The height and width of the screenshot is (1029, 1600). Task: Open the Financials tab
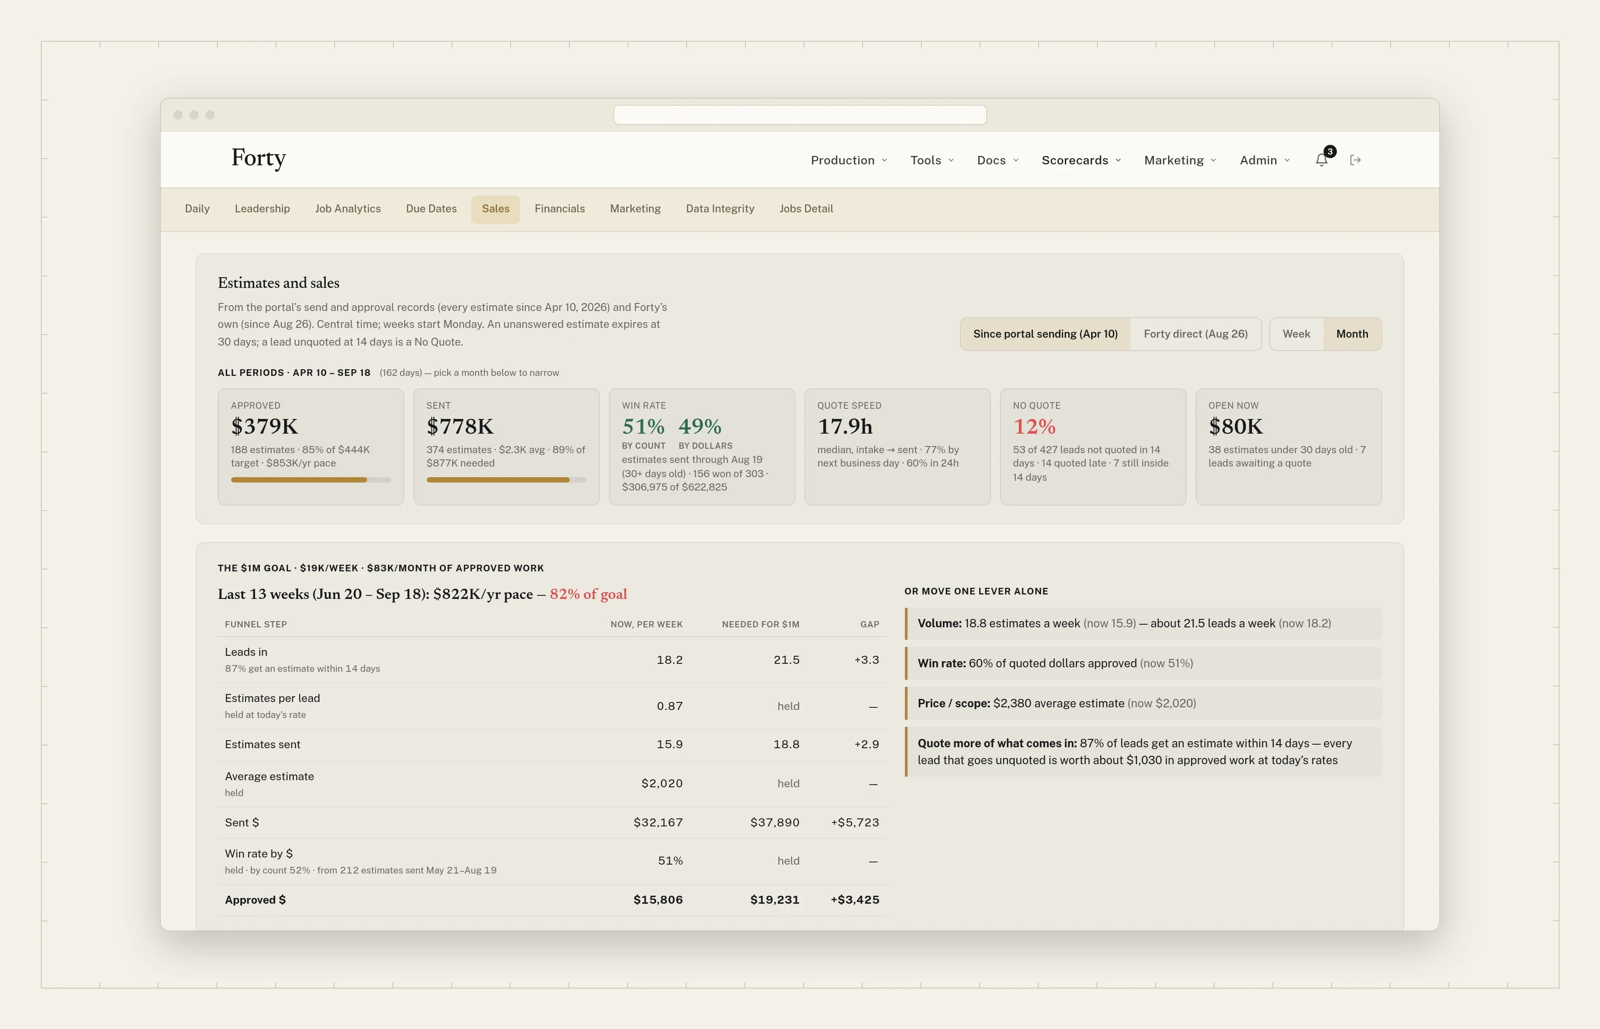560,209
